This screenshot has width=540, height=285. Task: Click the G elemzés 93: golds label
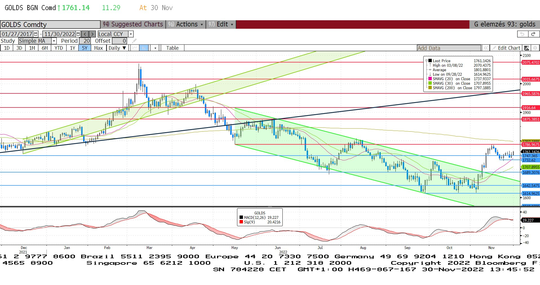[504, 24]
